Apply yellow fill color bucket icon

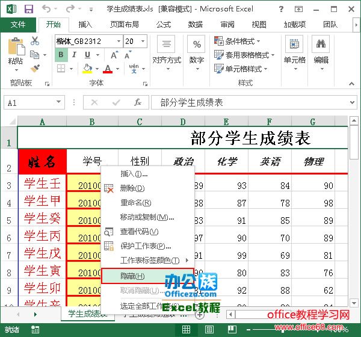pos(87,69)
